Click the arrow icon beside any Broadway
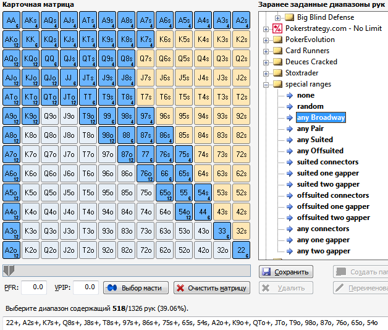Image resolution: width=388 pixels, height=330 pixels. click(x=290, y=117)
